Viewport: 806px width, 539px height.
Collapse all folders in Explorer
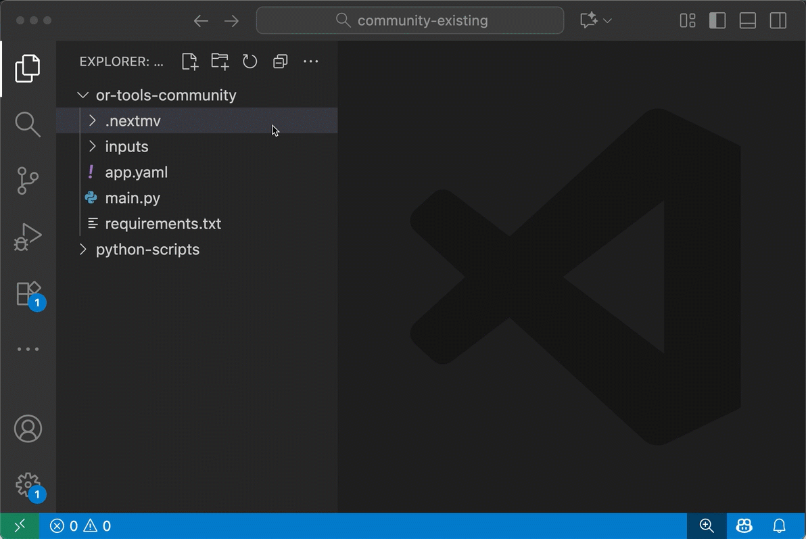280,62
